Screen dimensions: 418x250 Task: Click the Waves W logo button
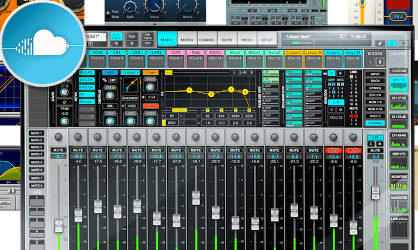(404, 43)
